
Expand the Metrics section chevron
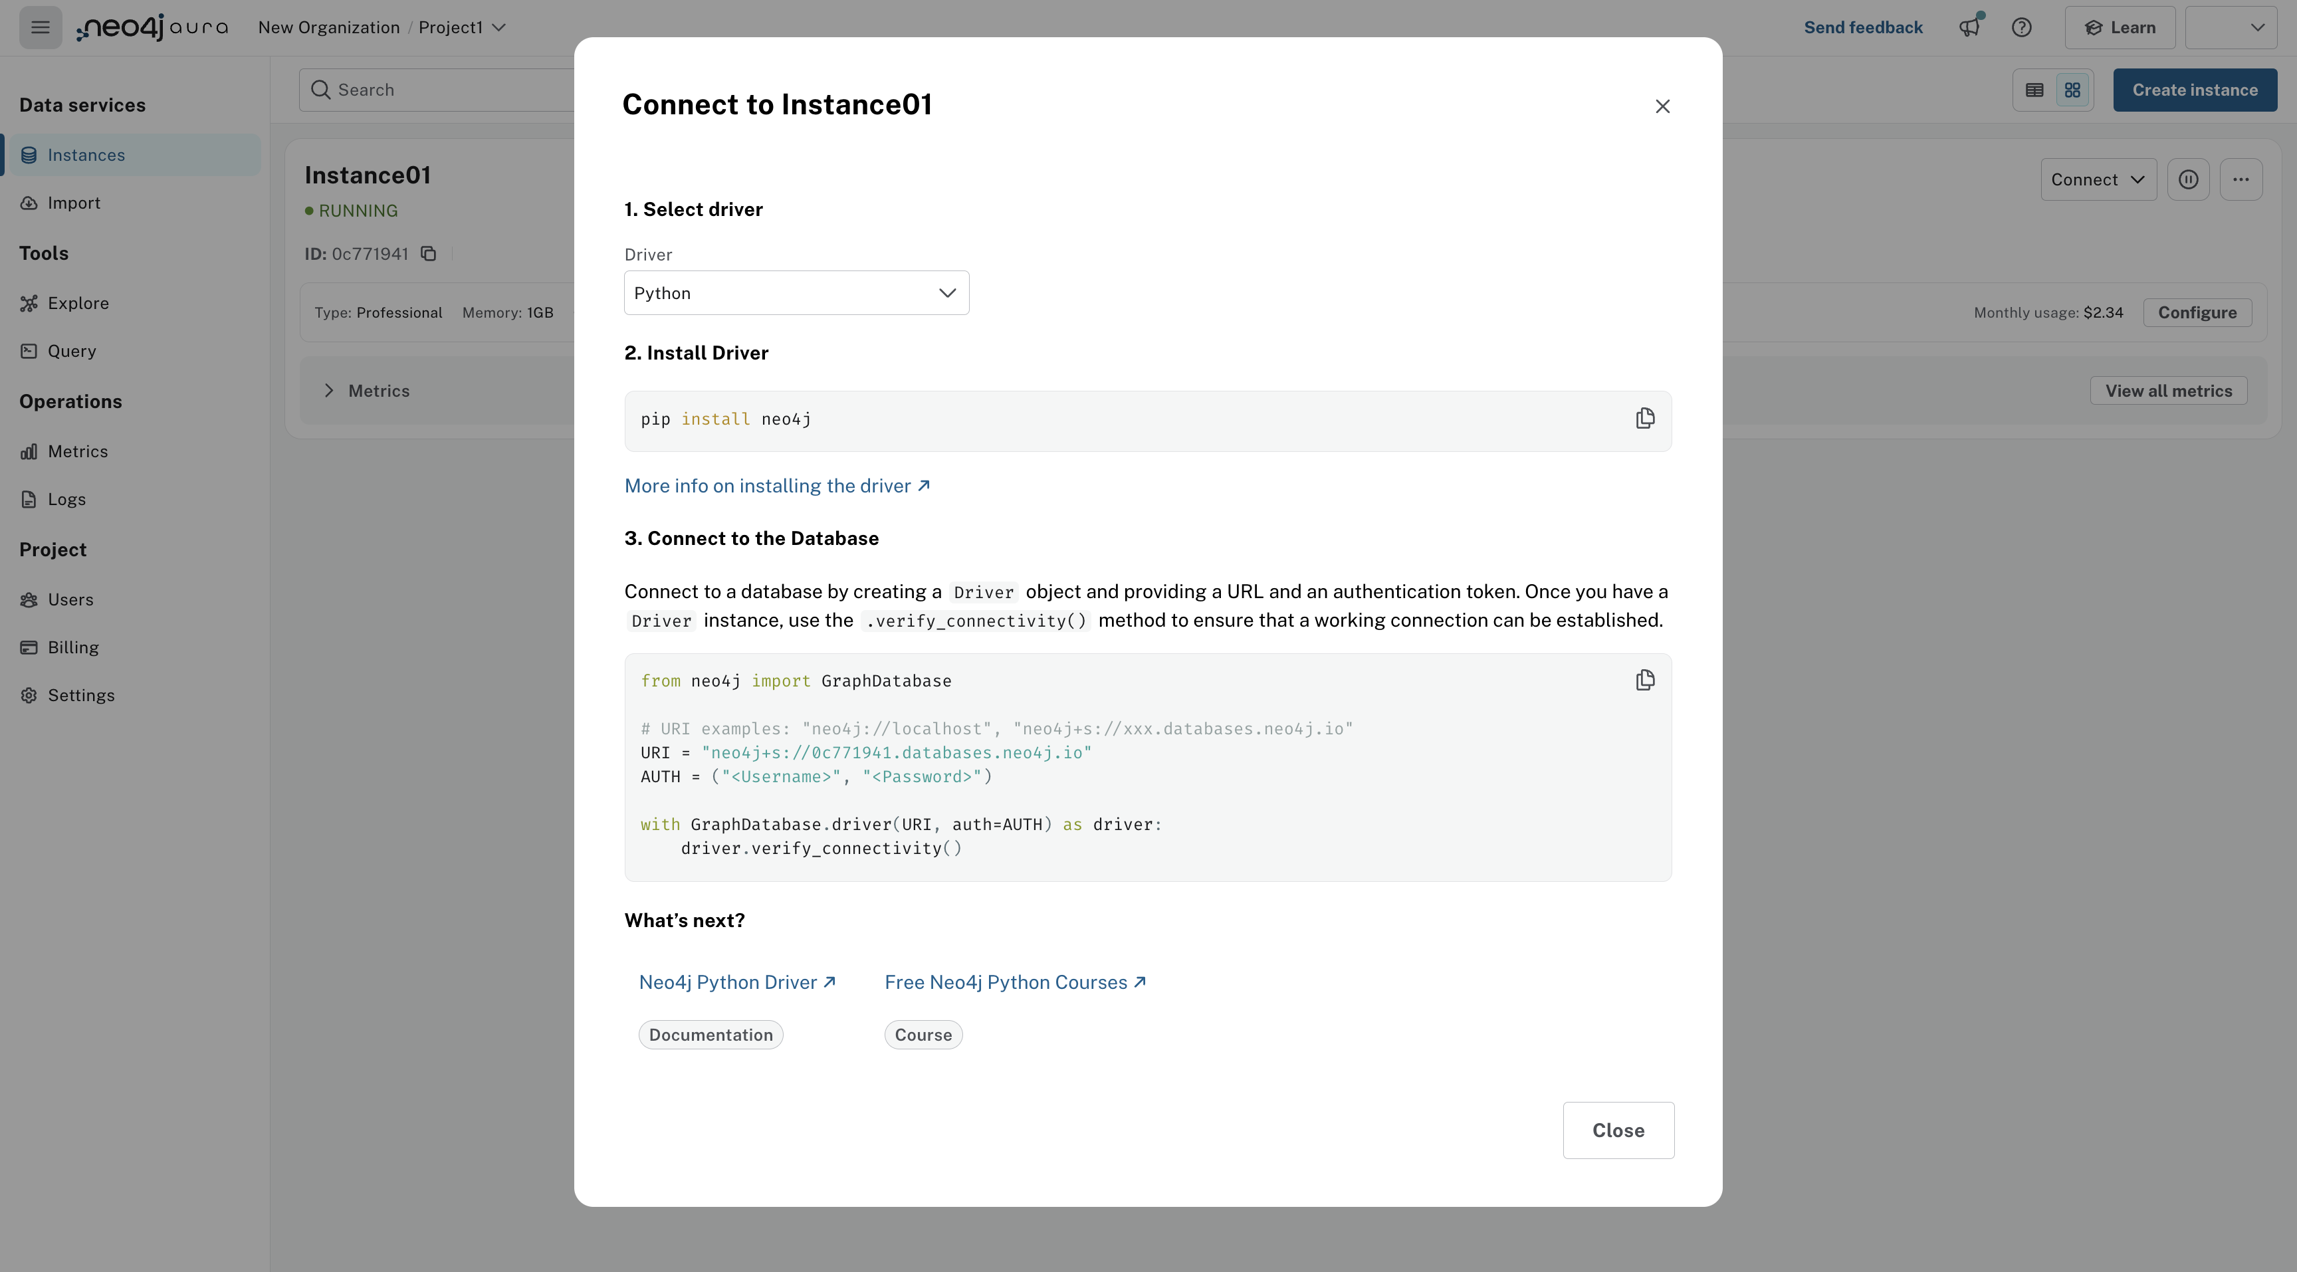pos(329,391)
